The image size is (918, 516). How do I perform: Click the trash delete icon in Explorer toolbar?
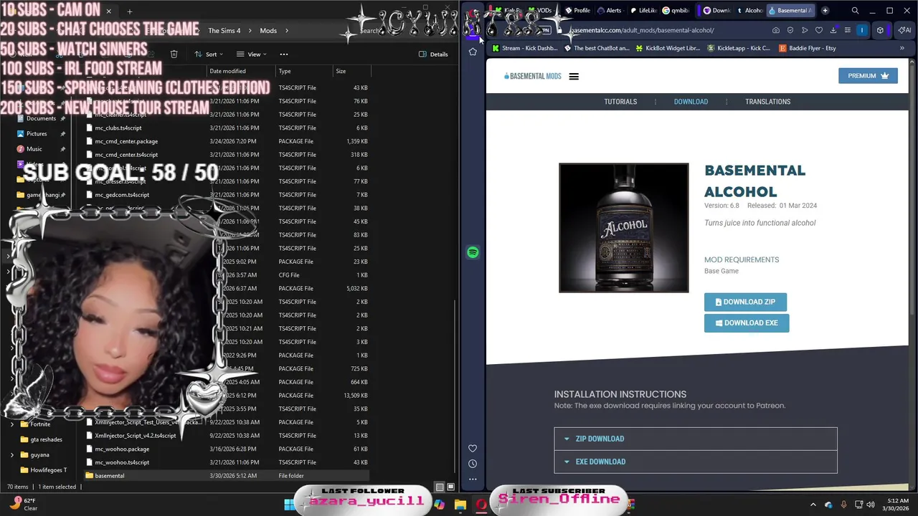click(174, 54)
